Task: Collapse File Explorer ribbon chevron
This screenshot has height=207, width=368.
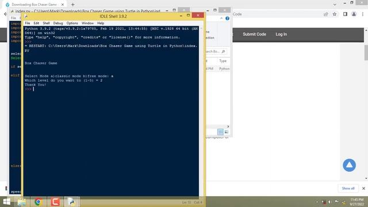Action: [221, 18]
